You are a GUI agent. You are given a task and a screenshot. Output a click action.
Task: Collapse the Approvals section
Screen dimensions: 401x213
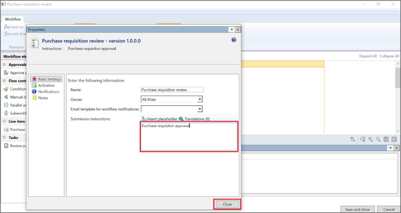point(4,64)
